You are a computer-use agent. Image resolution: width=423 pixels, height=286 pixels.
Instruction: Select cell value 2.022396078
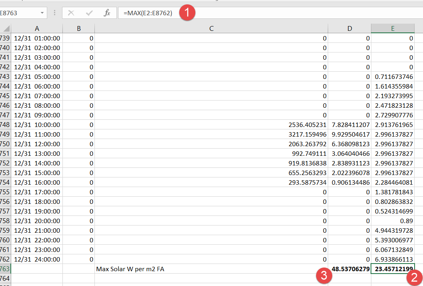point(351,173)
